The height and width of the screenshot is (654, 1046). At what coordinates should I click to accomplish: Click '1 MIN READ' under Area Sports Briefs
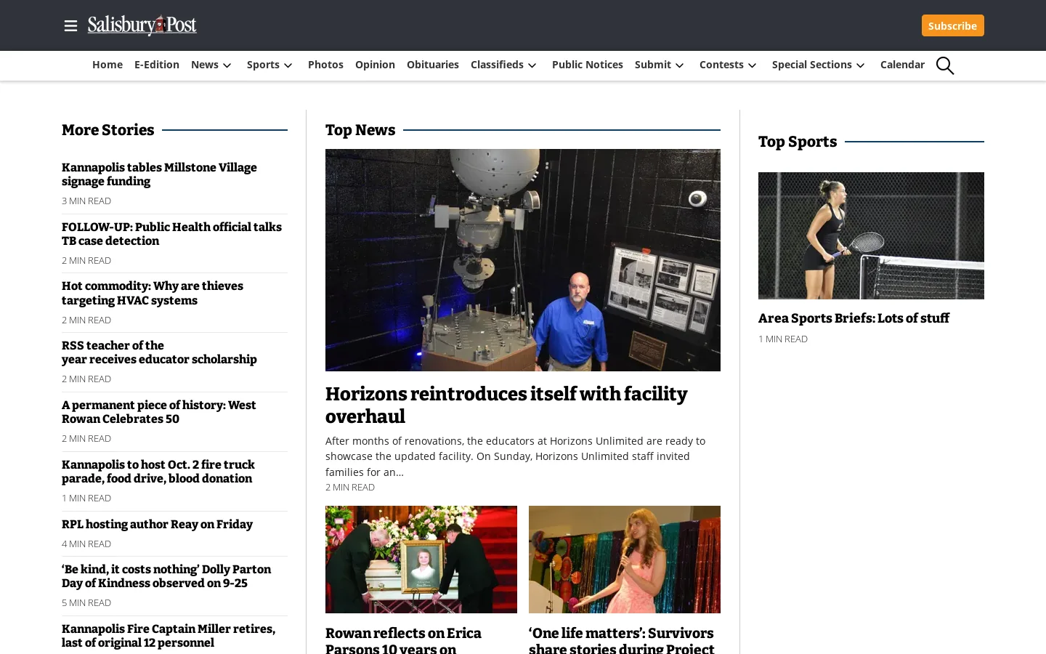tap(783, 339)
